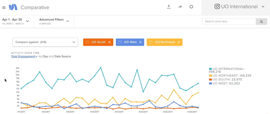Click the Comparative page title
The width and height of the screenshot is (270, 114).
pyautogui.click(x=35, y=8)
